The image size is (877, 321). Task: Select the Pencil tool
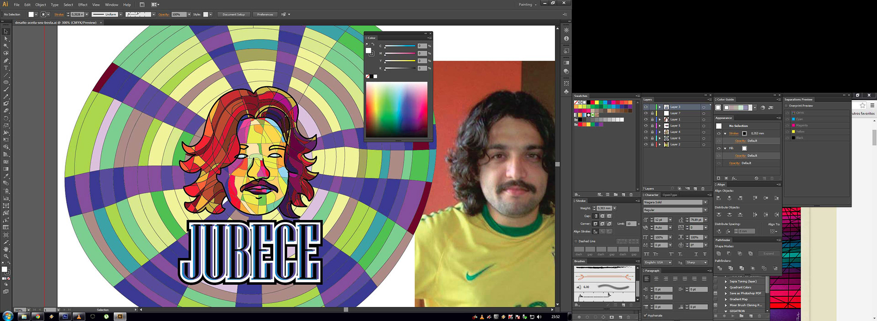6,97
